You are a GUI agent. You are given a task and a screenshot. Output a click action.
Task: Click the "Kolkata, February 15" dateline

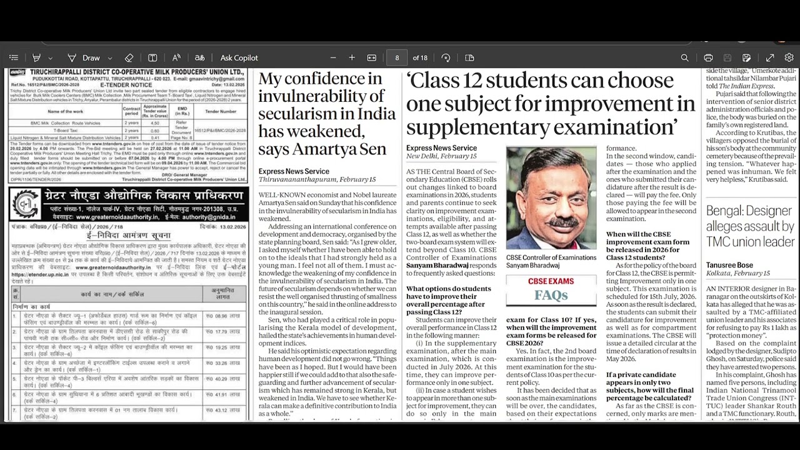click(738, 273)
